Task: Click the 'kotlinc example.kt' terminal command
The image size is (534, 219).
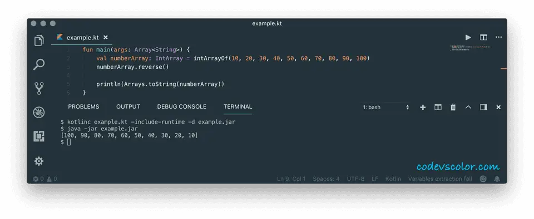Action: pyautogui.click(x=151, y=121)
